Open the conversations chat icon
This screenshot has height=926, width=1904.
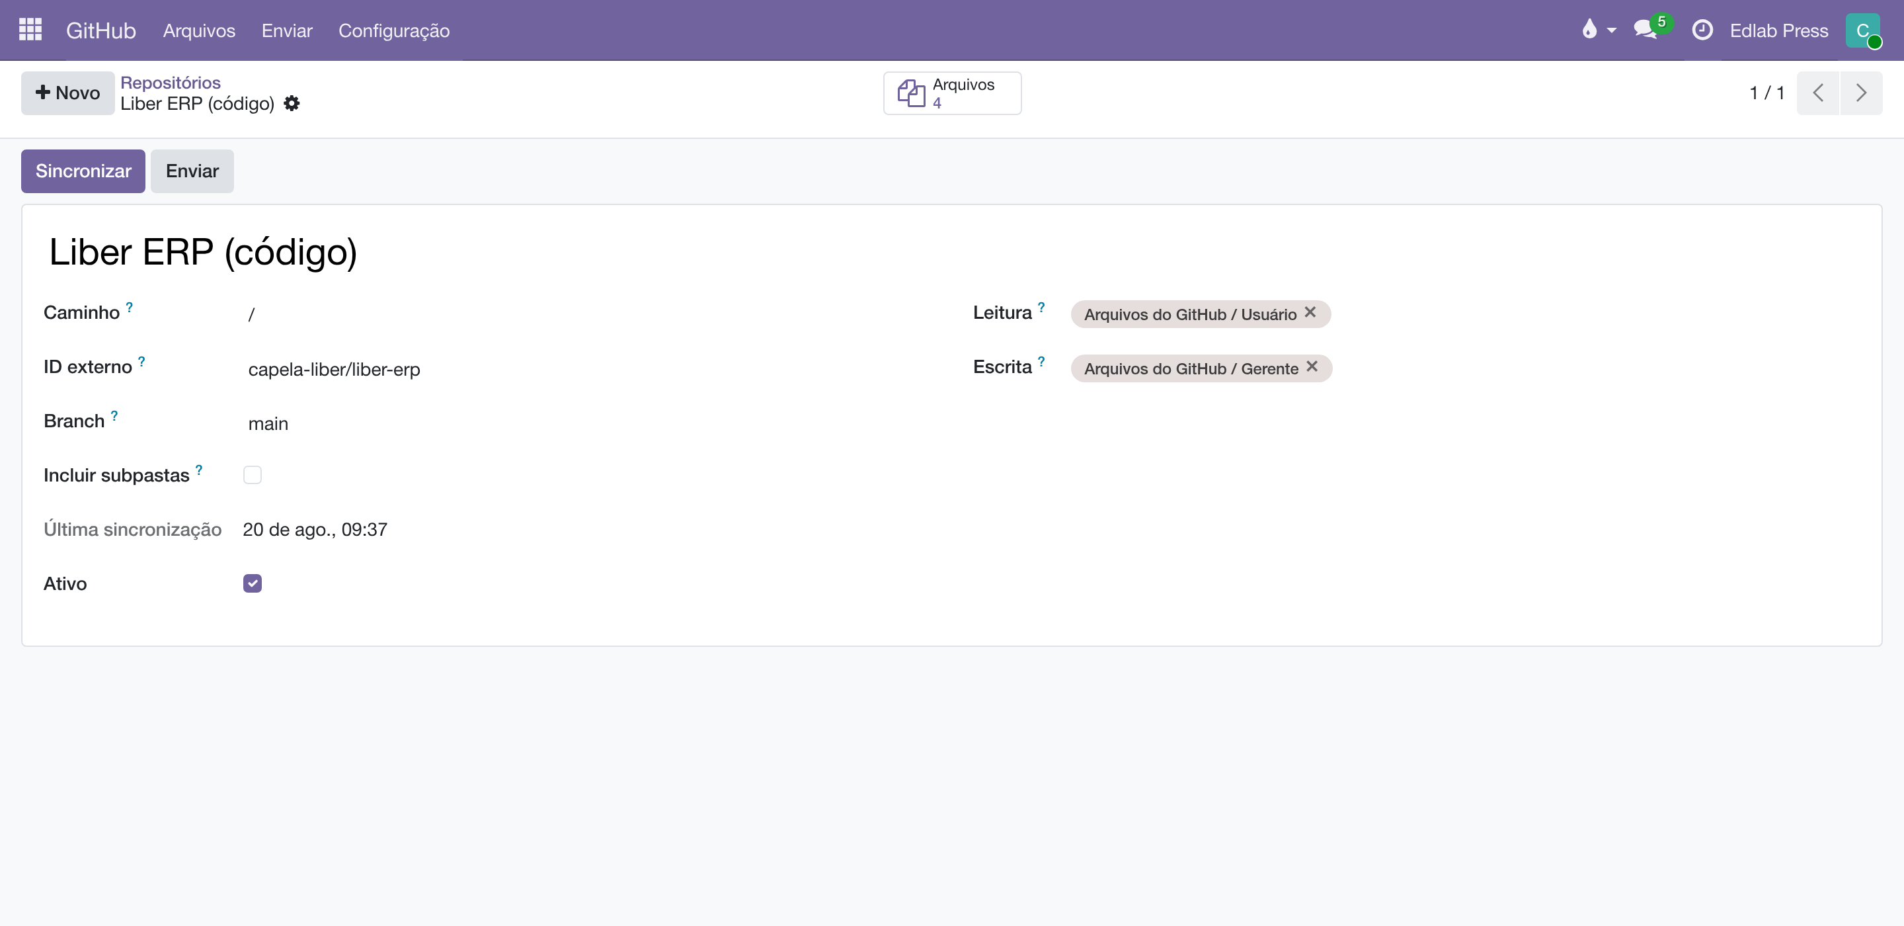1646,30
